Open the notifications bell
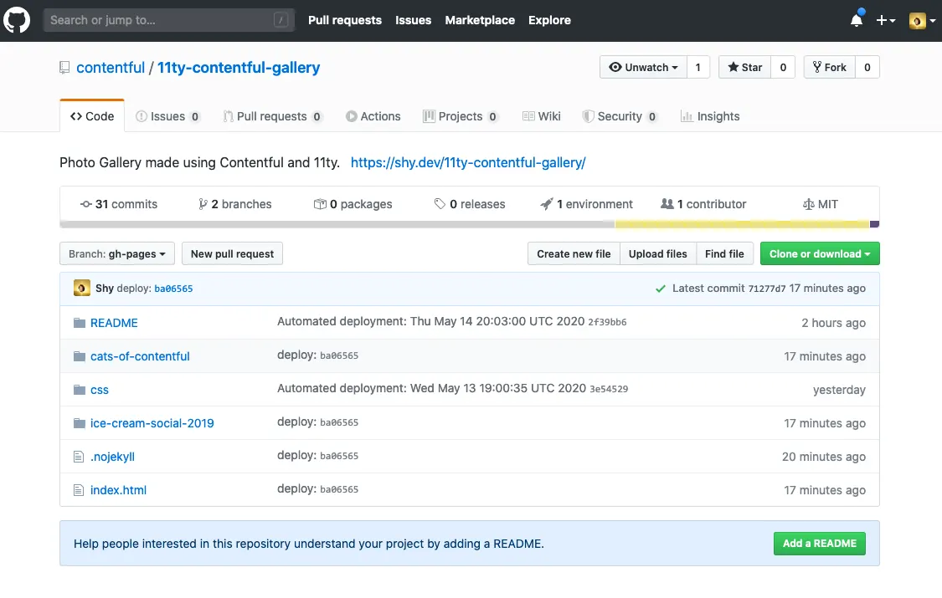The height and width of the screenshot is (598, 942). [x=857, y=20]
